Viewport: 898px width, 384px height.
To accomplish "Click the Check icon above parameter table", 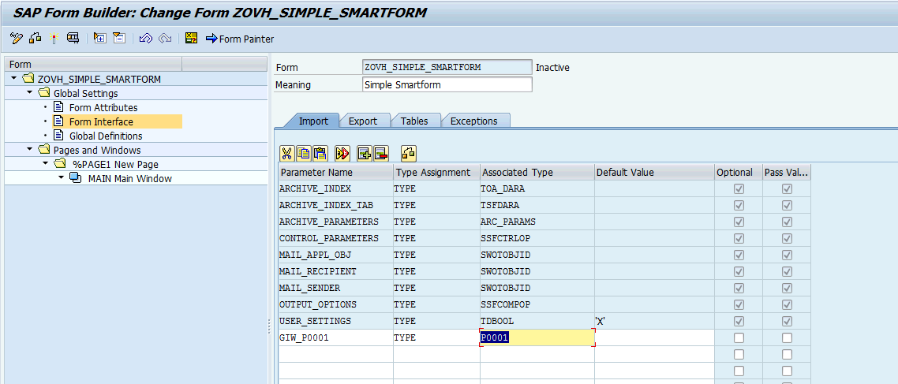I will pos(408,154).
